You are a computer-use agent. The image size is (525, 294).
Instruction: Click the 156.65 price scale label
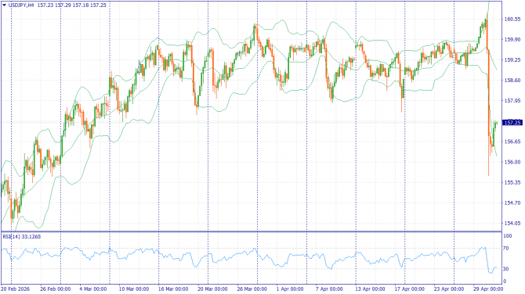[x=512, y=142]
